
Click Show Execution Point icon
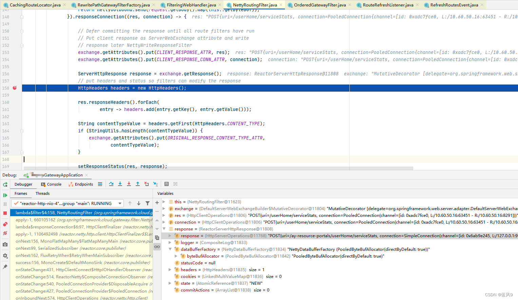[100, 184]
